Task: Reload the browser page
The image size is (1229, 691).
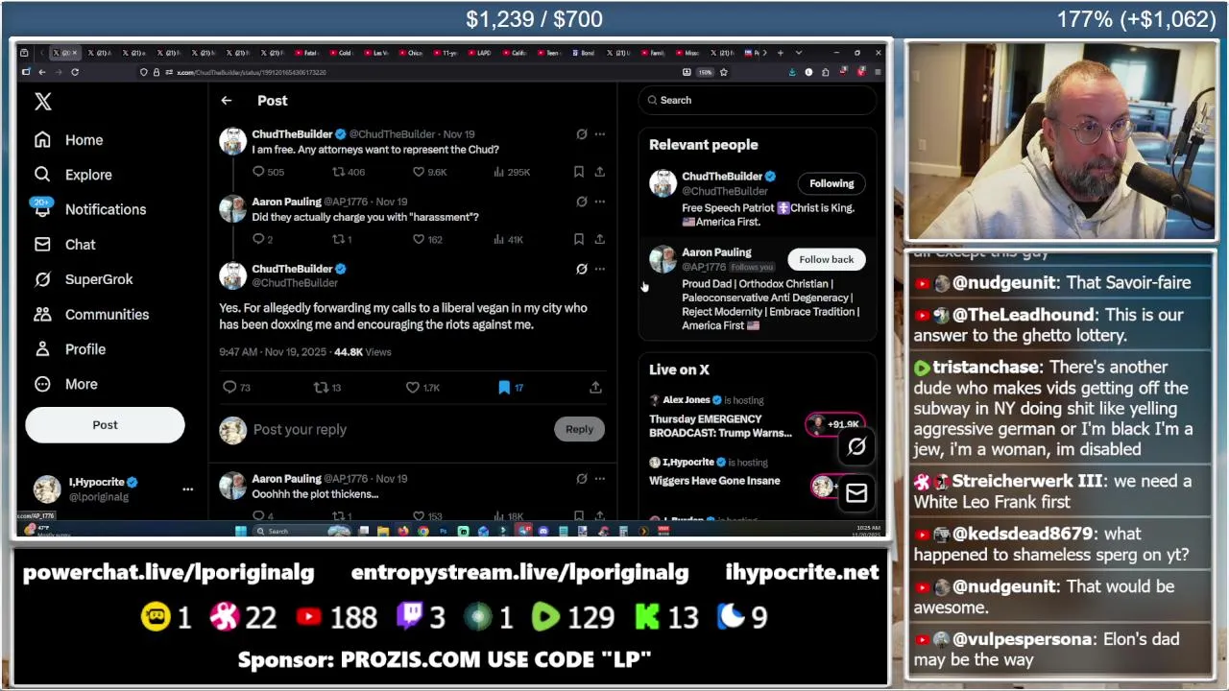Action: point(74,72)
